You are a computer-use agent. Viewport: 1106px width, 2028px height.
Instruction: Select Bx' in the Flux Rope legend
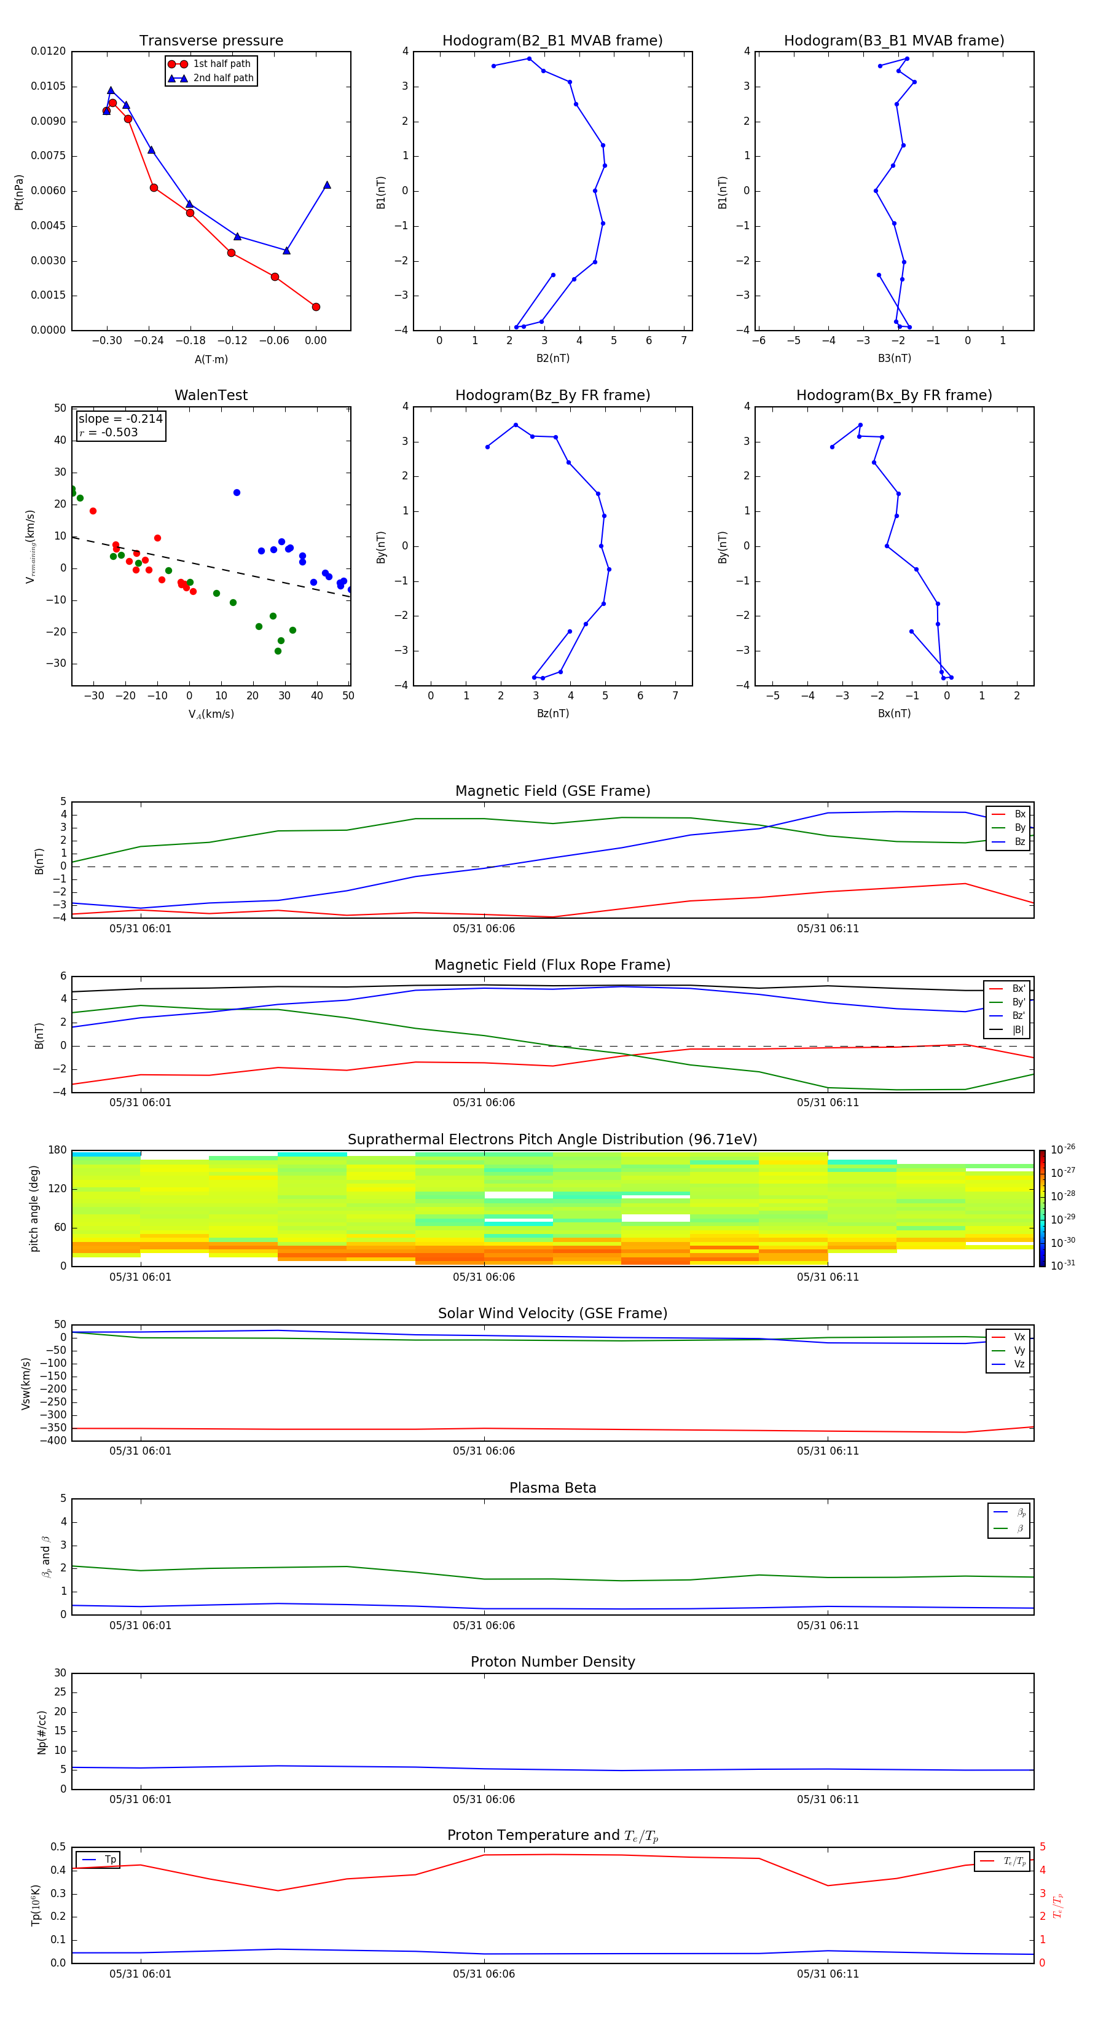pyautogui.click(x=1007, y=989)
